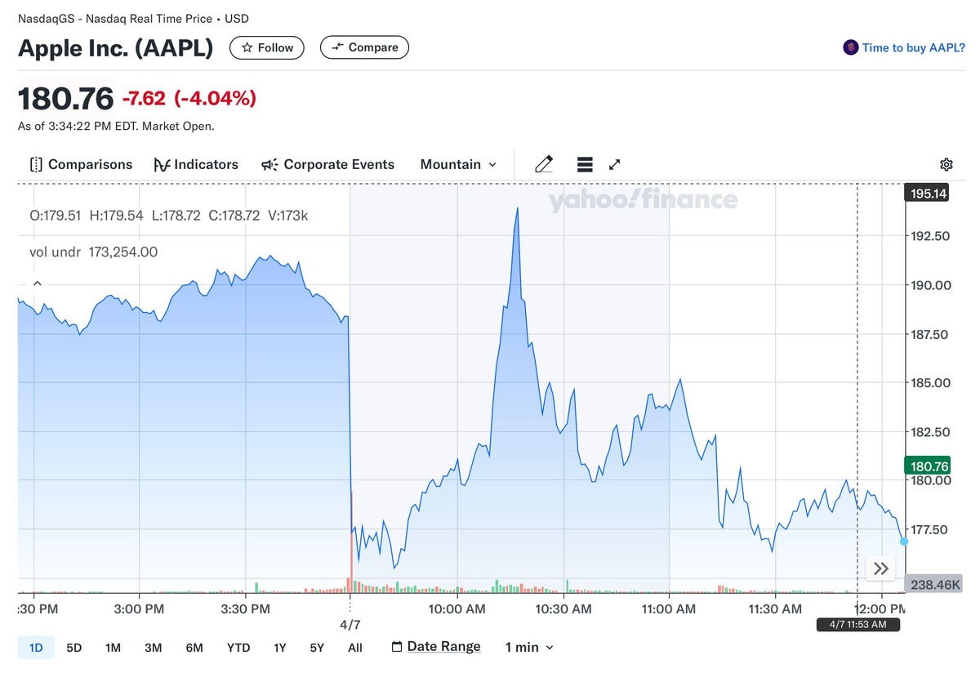Click the O:179.51 open value
The image size is (980, 673).
pos(55,216)
